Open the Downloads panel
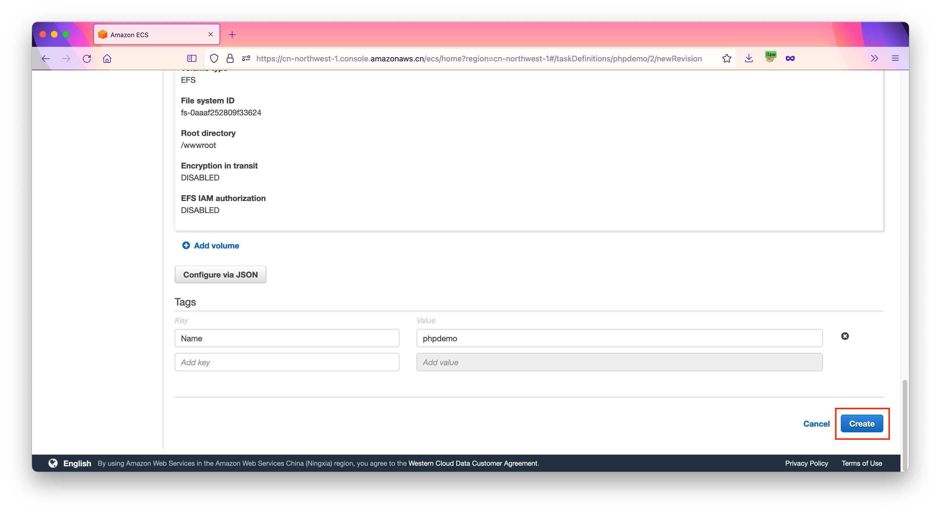Viewport: 941px width, 514px height. pos(749,59)
